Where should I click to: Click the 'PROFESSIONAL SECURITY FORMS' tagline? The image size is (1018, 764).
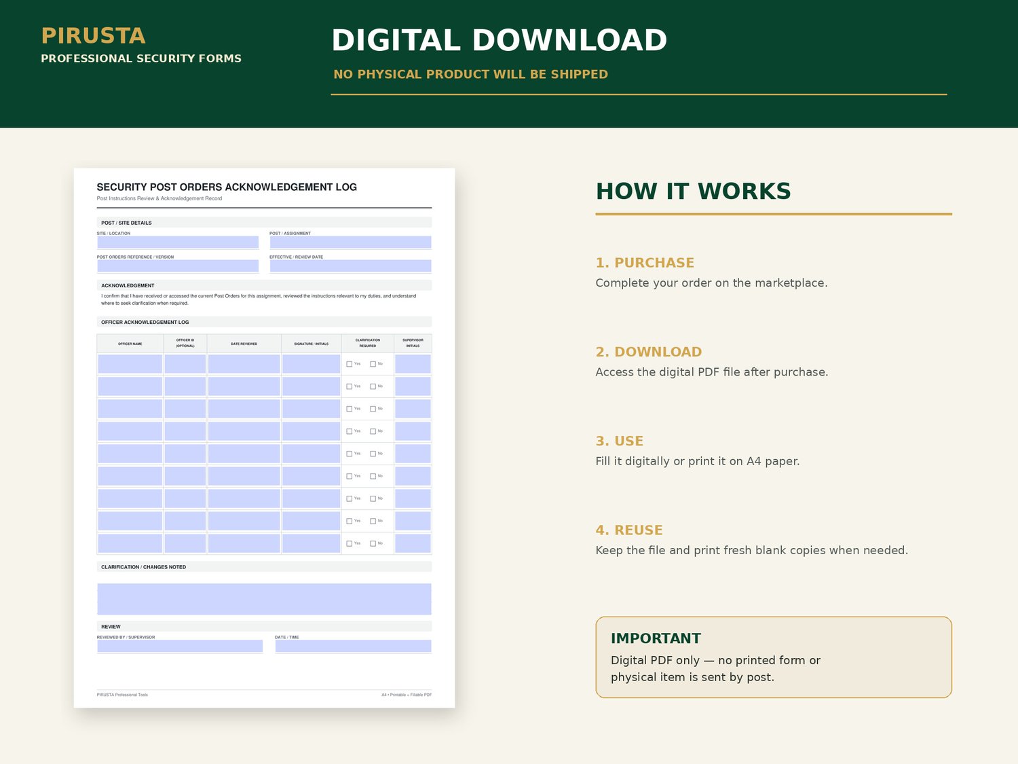click(141, 58)
